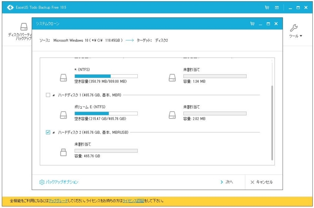Open the ライセンス認証 link

(133, 201)
